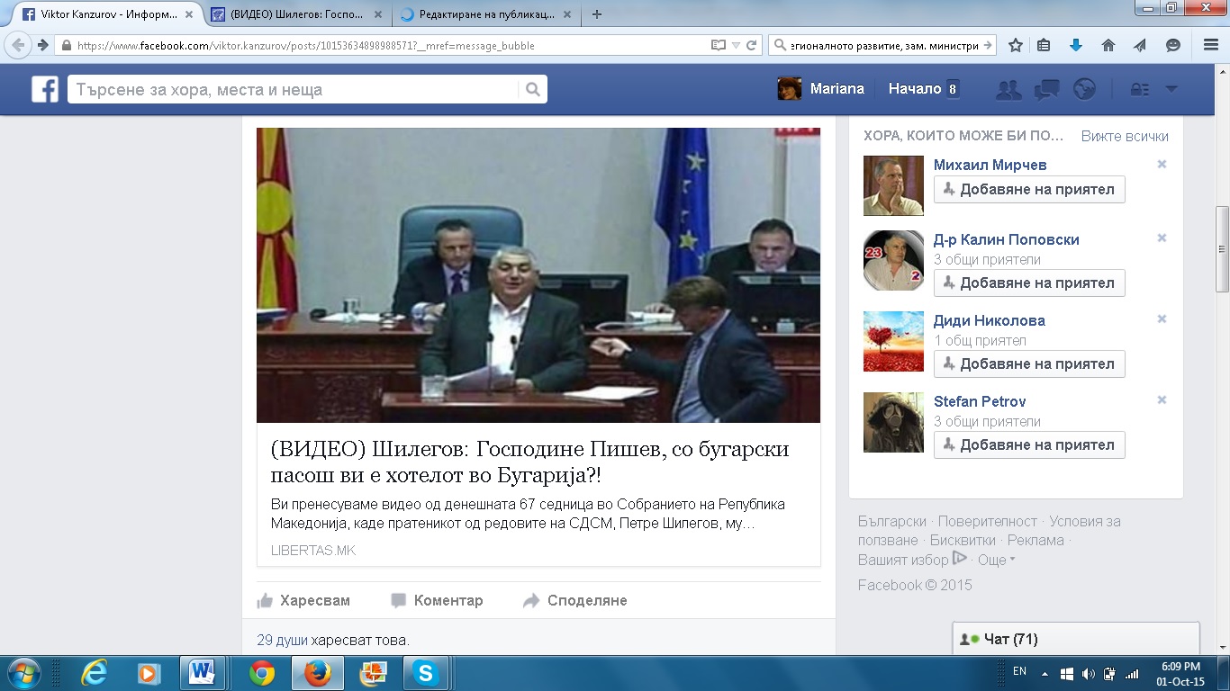This screenshot has height=691, width=1230.
Task: Expand the "Още" footer dropdown
Action: click(996, 560)
